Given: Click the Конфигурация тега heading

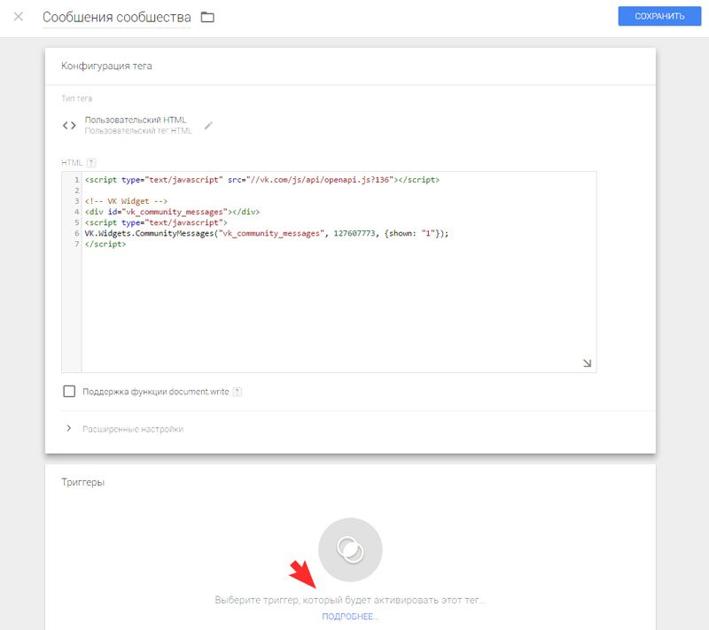Looking at the screenshot, I should pos(106,66).
